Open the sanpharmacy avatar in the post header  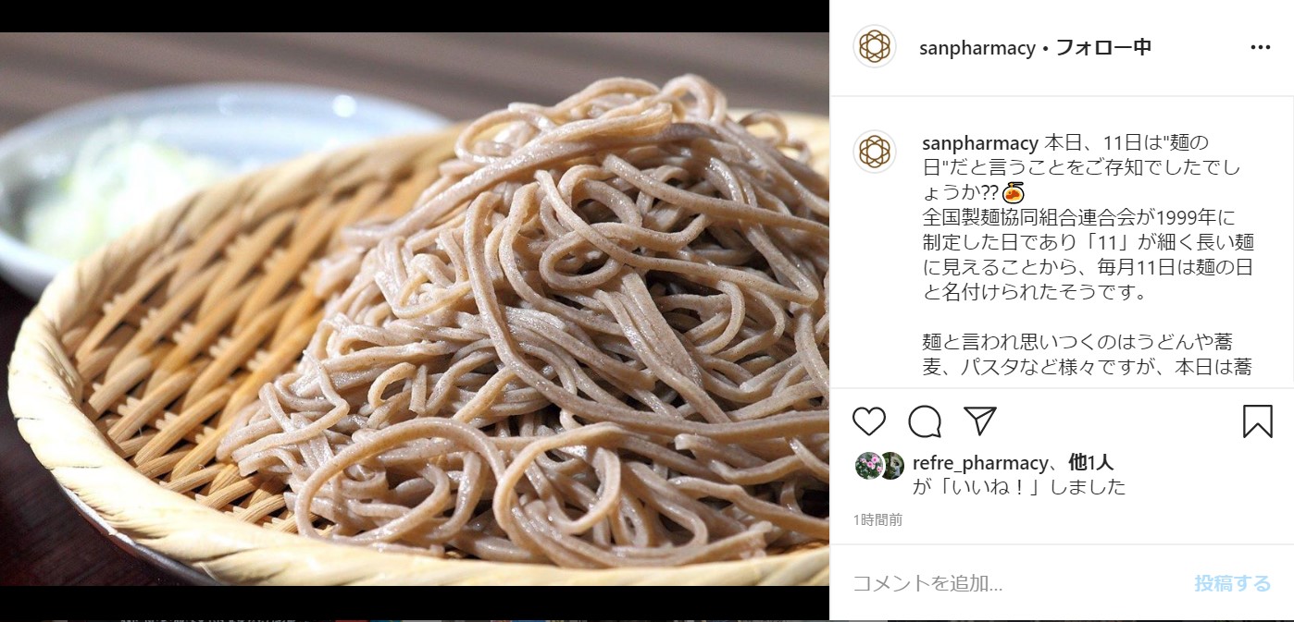pos(874,46)
